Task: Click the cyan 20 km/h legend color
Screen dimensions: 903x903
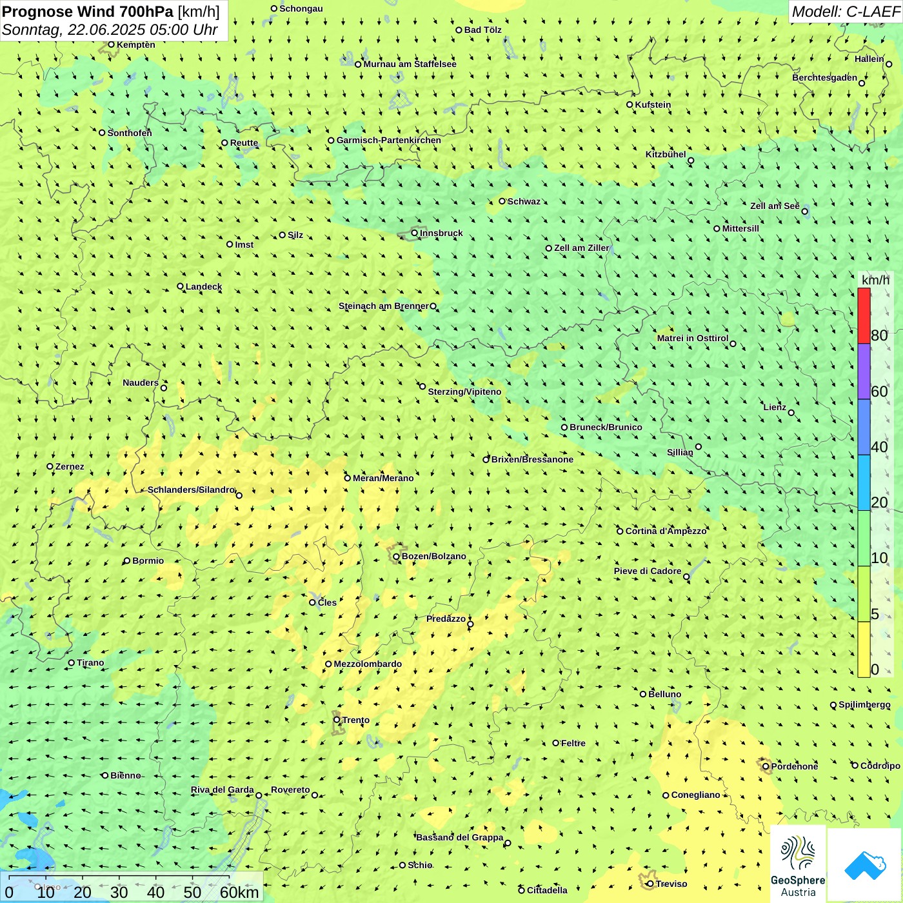Action: [x=864, y=482]
